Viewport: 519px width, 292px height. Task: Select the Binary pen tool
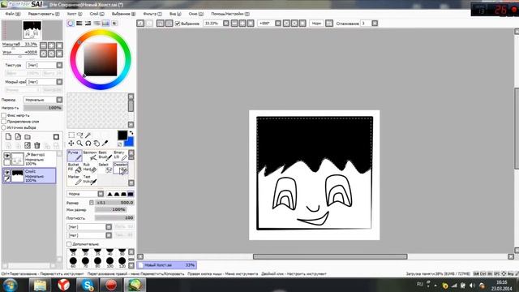tap(120, 156)
